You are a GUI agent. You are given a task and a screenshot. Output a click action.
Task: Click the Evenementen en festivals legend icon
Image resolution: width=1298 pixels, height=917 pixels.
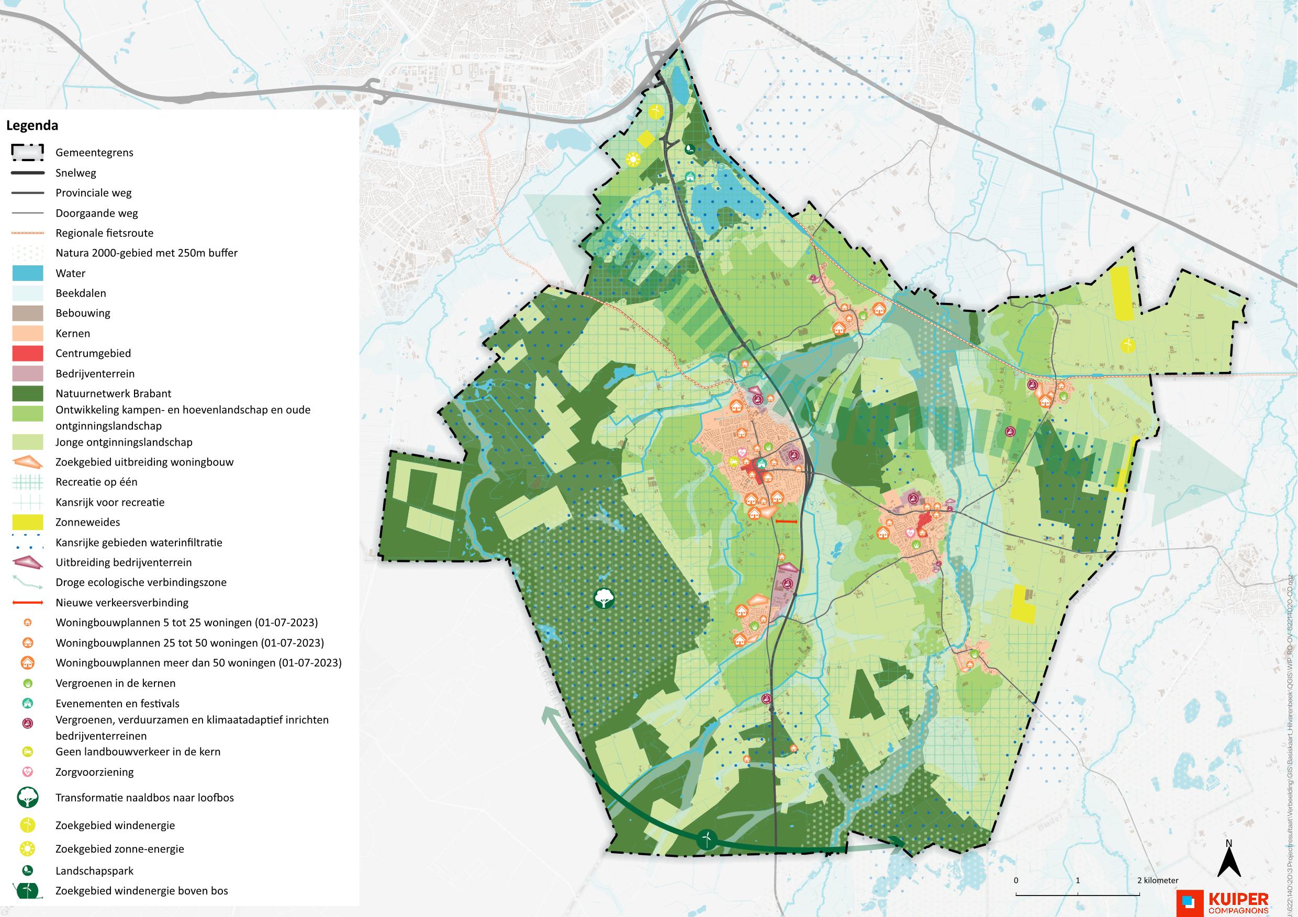click(28, 704)
